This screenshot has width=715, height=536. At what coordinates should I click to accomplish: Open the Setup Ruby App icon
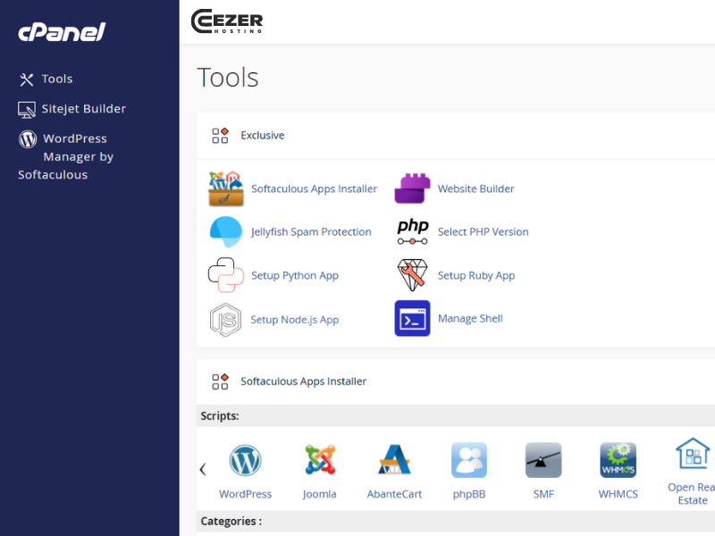[x=412, y=275]
